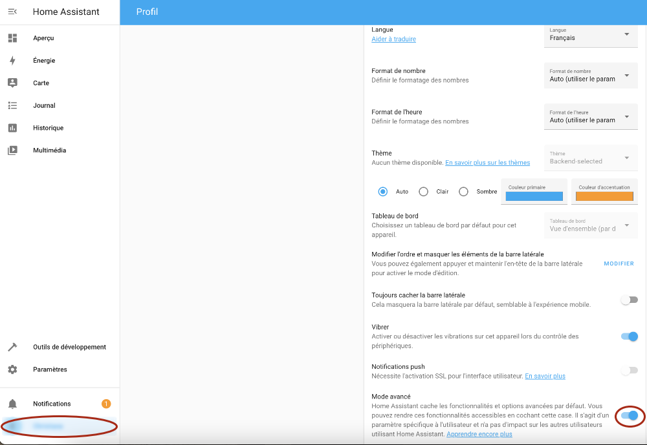Select the Sombre theme mode radio button
This screenshot has height=445, width=647.
tap(463, 192)
